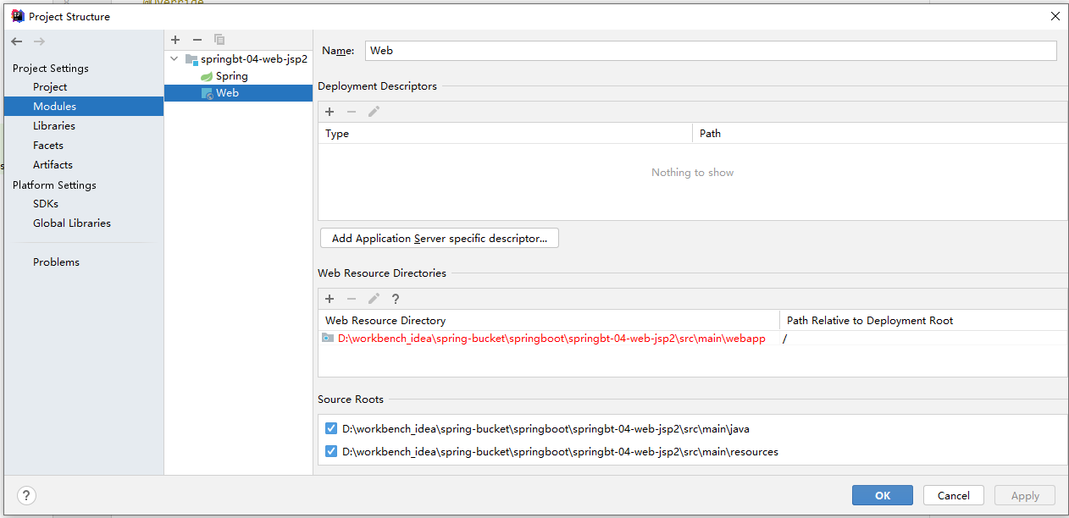Click the back navigation arrow
Viewport: 1069px width, 518px height.
click(x=17, y=41)
